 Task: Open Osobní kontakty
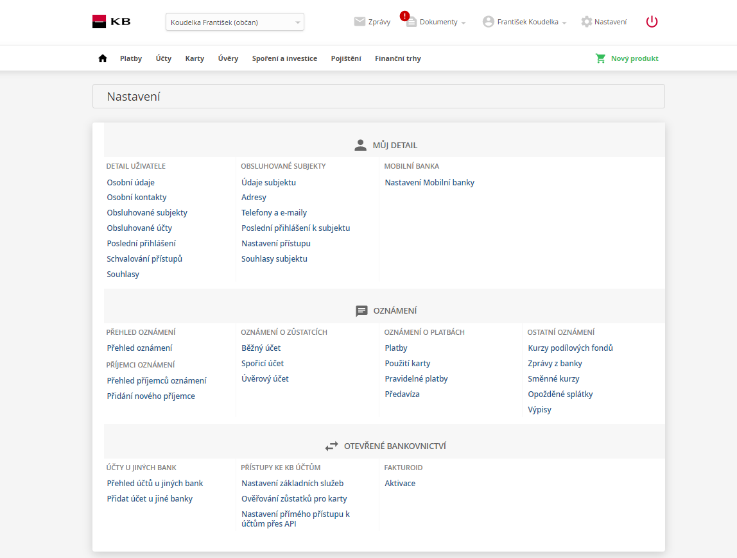pos(136,198)
